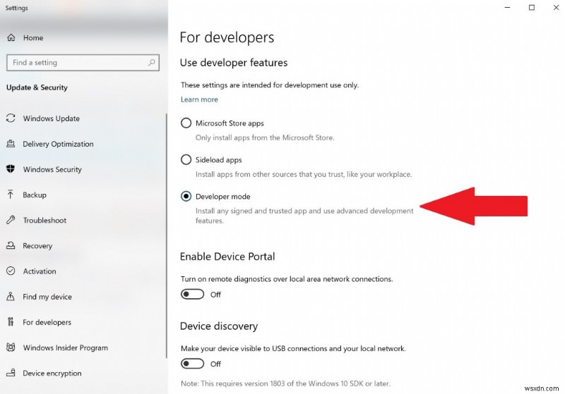565x394 pixels.
Task: Click the For developers tools icon
Action: [11, 322]
